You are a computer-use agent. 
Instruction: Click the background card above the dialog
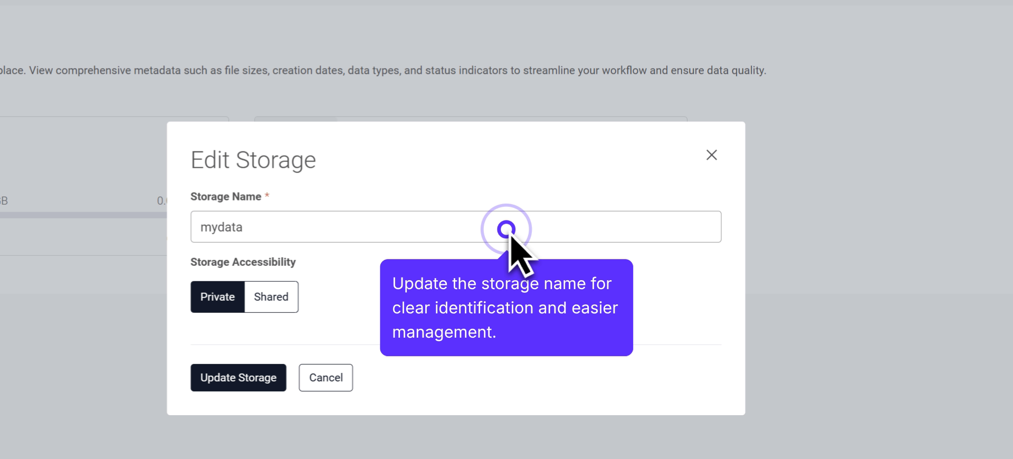pos(470,119)
